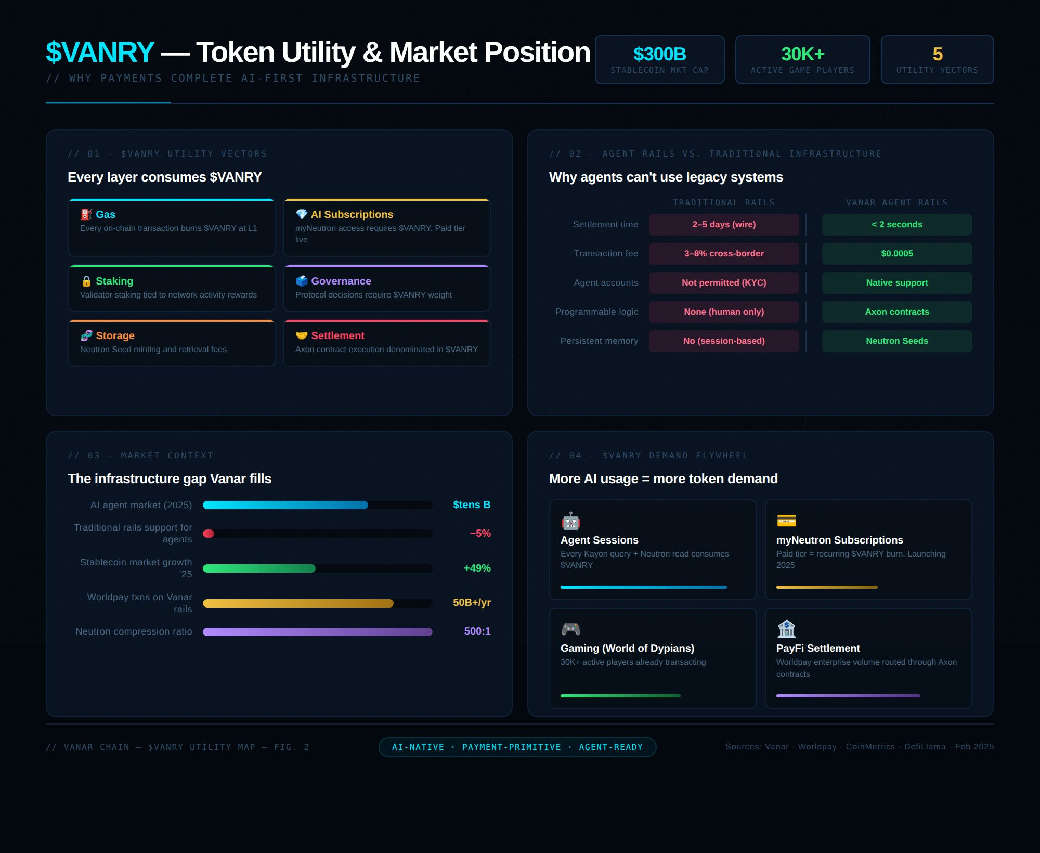The image size is (1040, 853).
Task: Select the Vanar Agent Rails column header
Action: pyautogui.click(x=896, y=202)
